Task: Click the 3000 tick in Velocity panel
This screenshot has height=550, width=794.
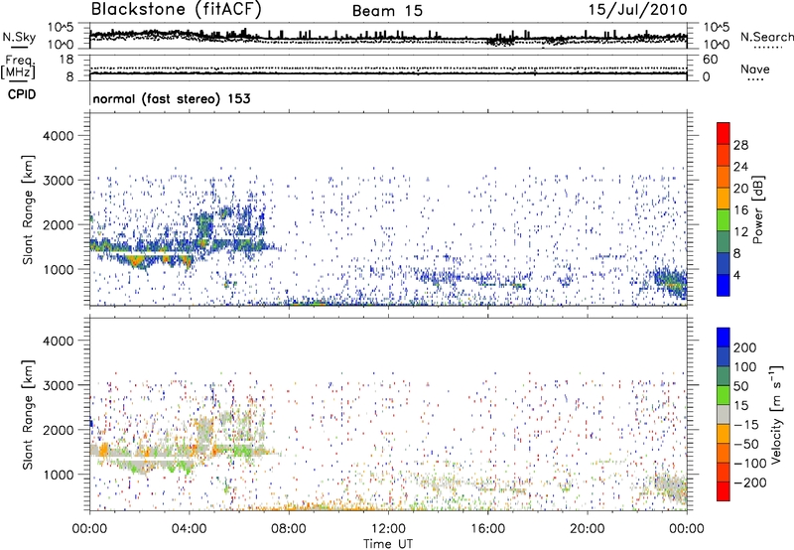Action: coord(58,385)
